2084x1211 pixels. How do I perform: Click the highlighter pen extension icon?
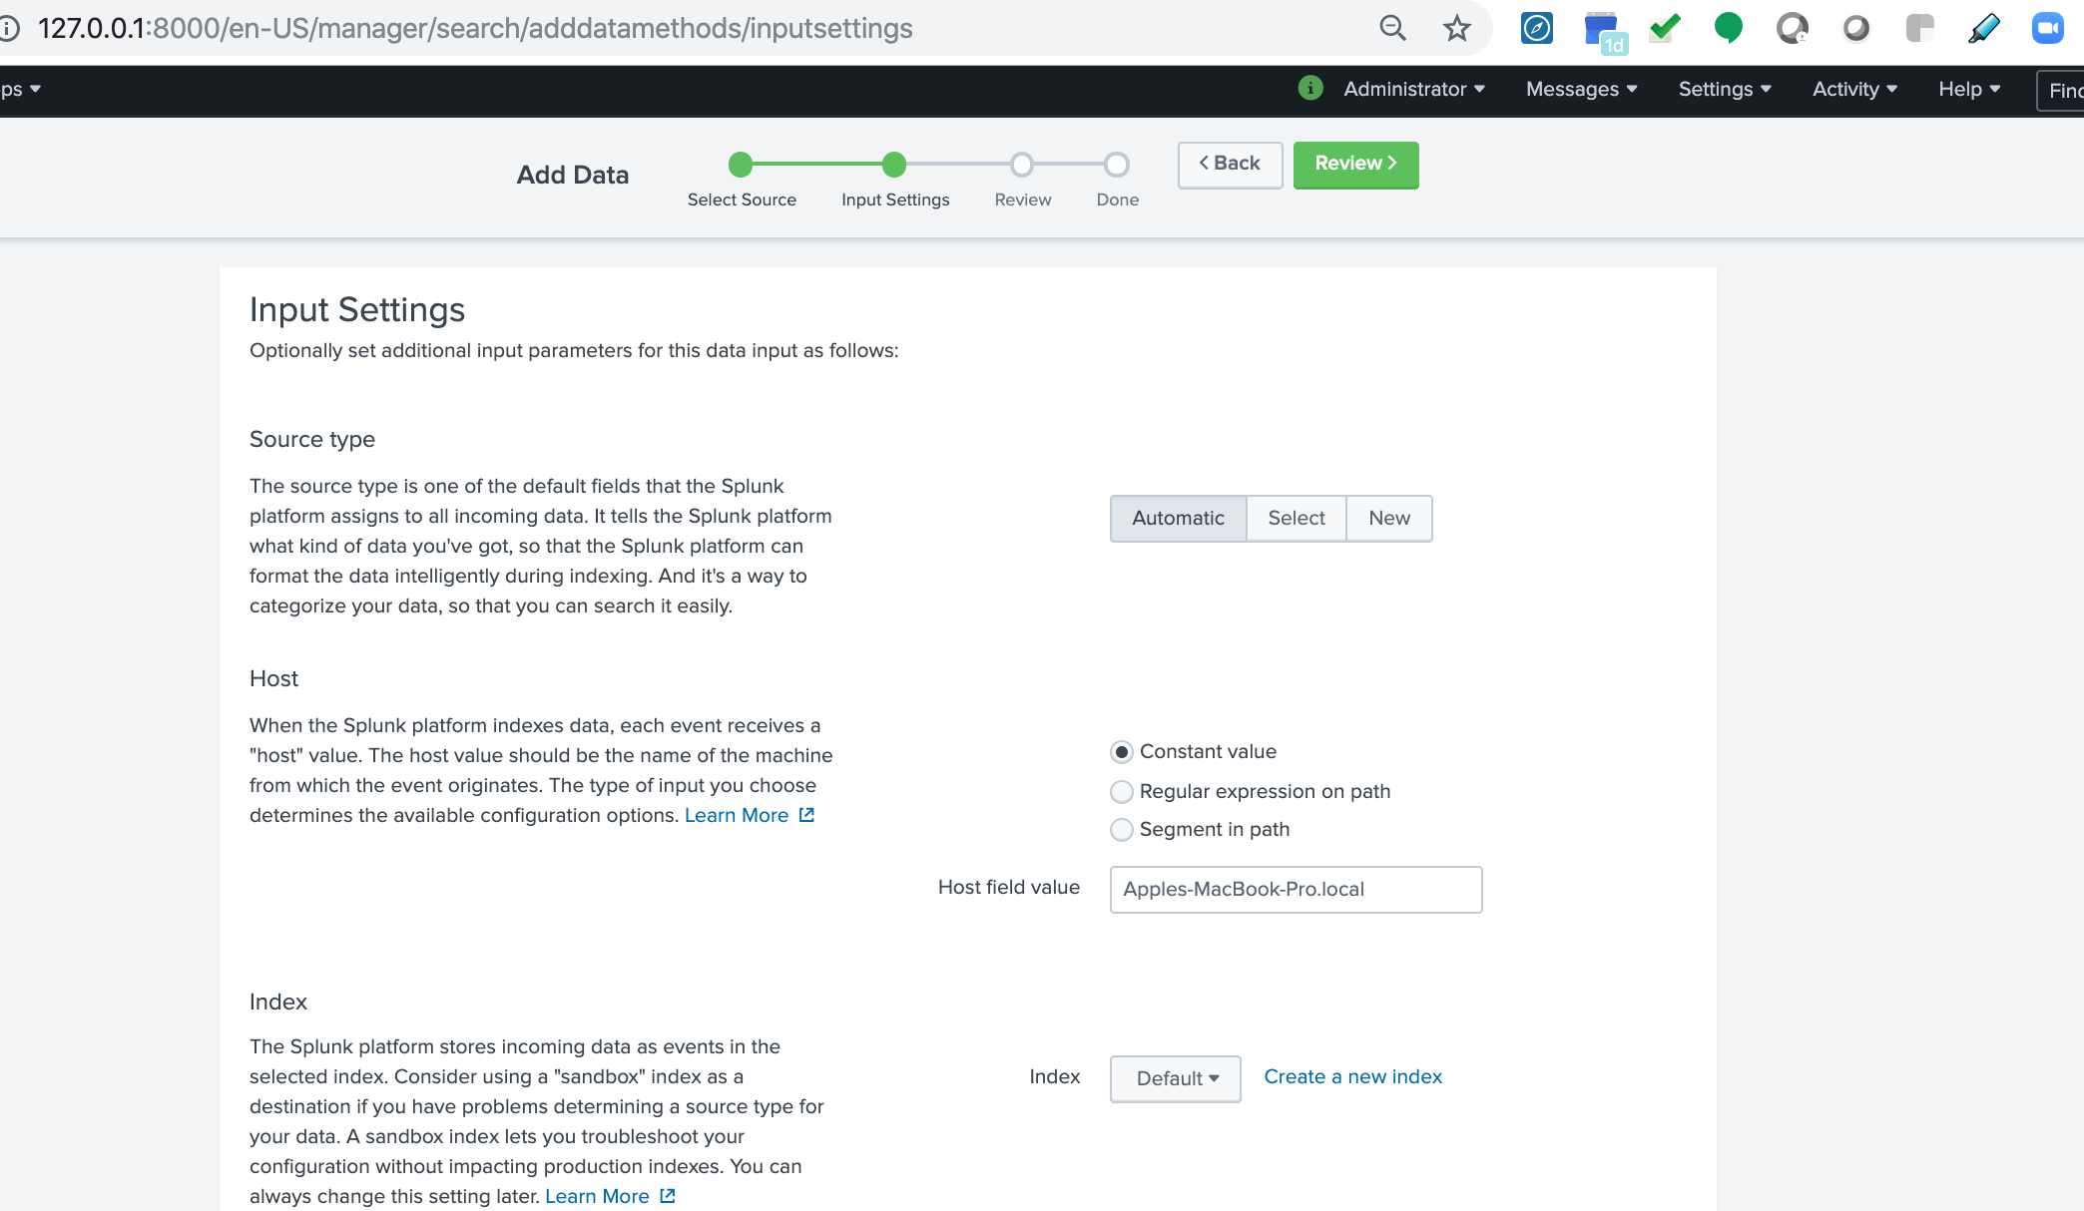(x=1983, y=28)
